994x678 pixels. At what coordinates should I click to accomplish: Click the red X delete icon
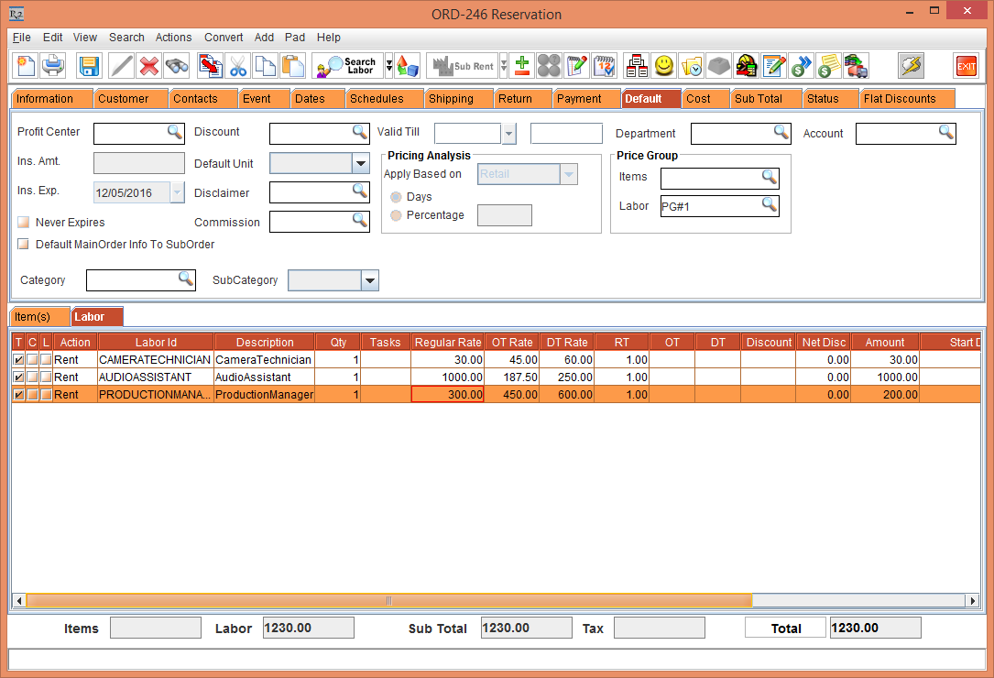[x=149, y=66]
